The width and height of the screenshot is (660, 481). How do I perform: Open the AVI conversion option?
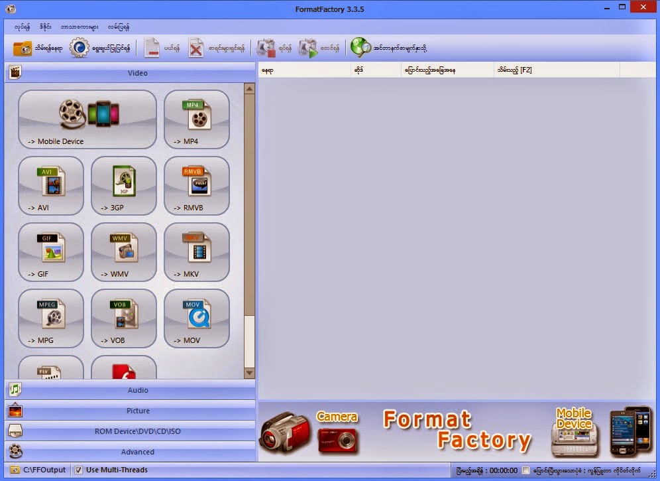(x=51, y=186)
